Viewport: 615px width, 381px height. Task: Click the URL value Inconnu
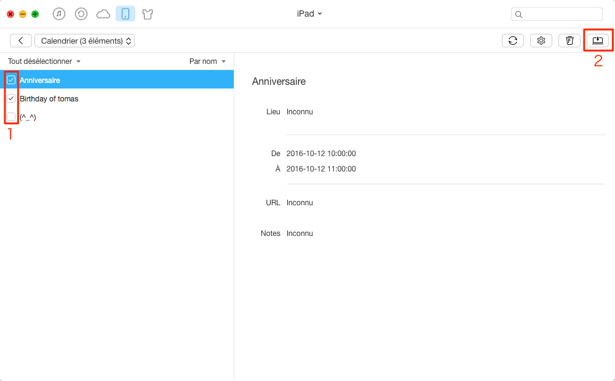point(300,203)
